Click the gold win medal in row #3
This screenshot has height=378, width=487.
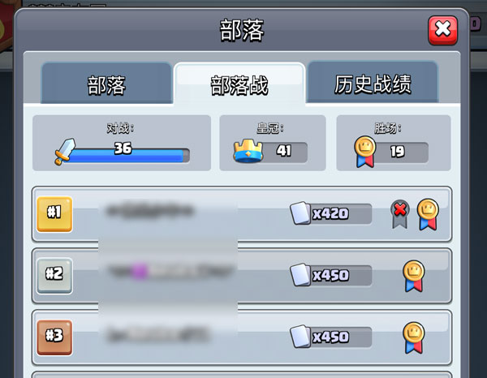tap(414, 337)
